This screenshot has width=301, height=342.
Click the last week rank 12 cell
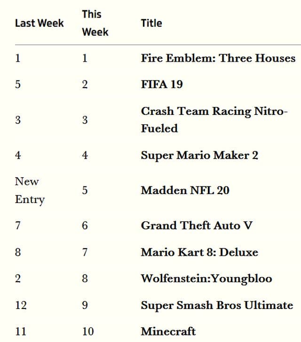21,305
